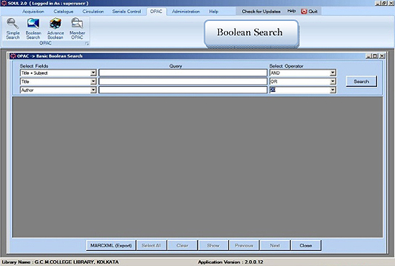Image resolution: width=395 pixels, height=266 pixels.
Task: Go to Next results
Action: click(275, 245)
